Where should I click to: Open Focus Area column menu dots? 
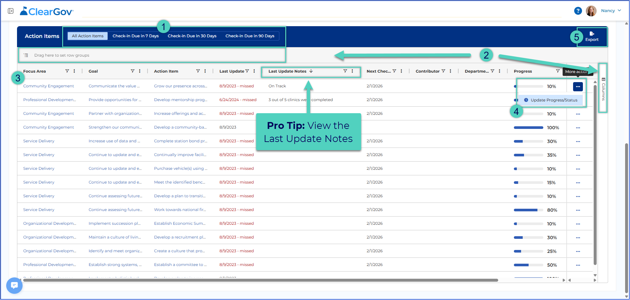click(74, 71)
